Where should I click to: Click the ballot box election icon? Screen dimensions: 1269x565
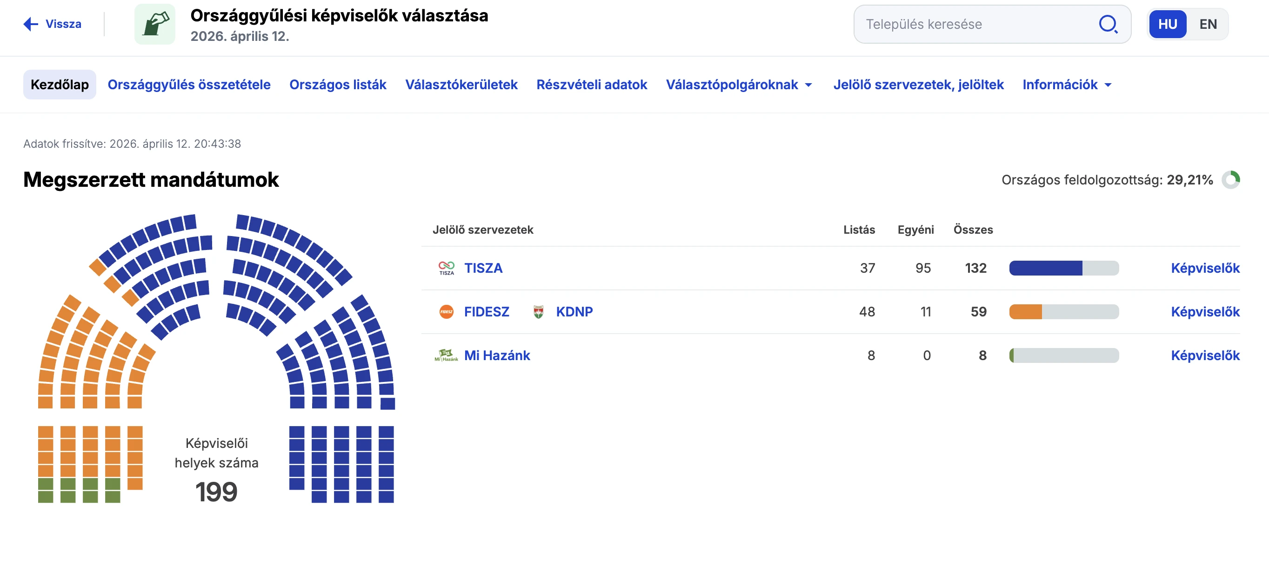click(x=155, y=24)
